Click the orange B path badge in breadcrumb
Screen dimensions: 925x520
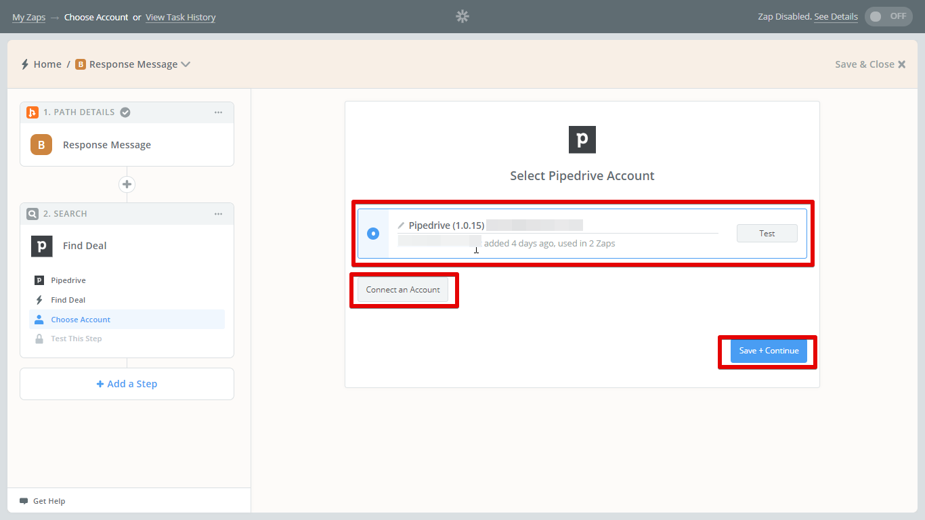pos(81,64)
